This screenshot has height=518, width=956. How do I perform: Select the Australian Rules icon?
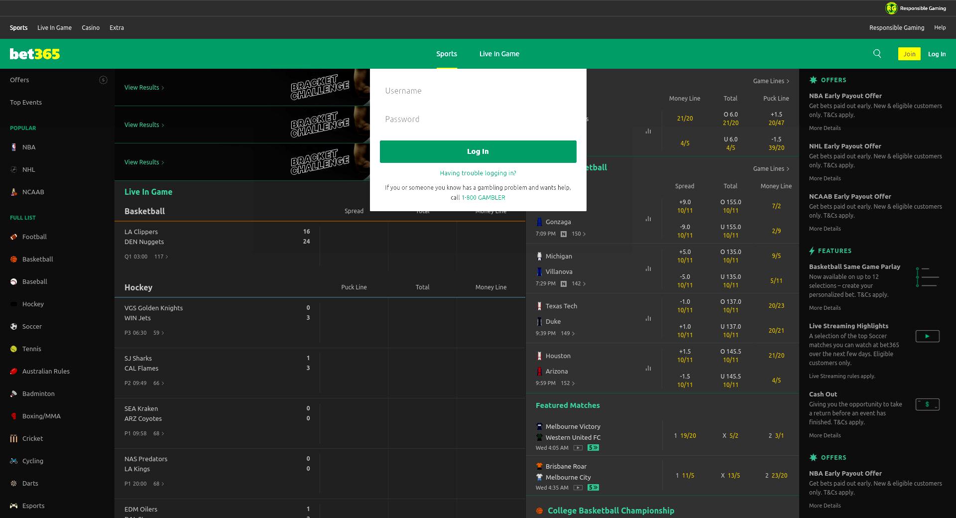(14, 372)
